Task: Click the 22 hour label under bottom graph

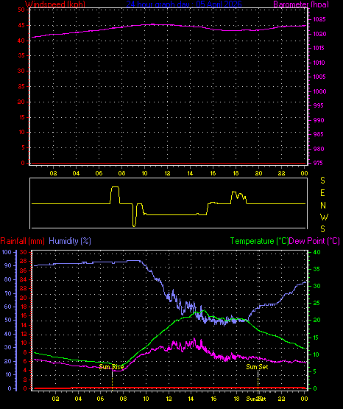Action: (281, 399)
